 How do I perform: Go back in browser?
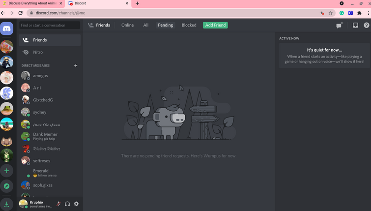pos(3,13)
